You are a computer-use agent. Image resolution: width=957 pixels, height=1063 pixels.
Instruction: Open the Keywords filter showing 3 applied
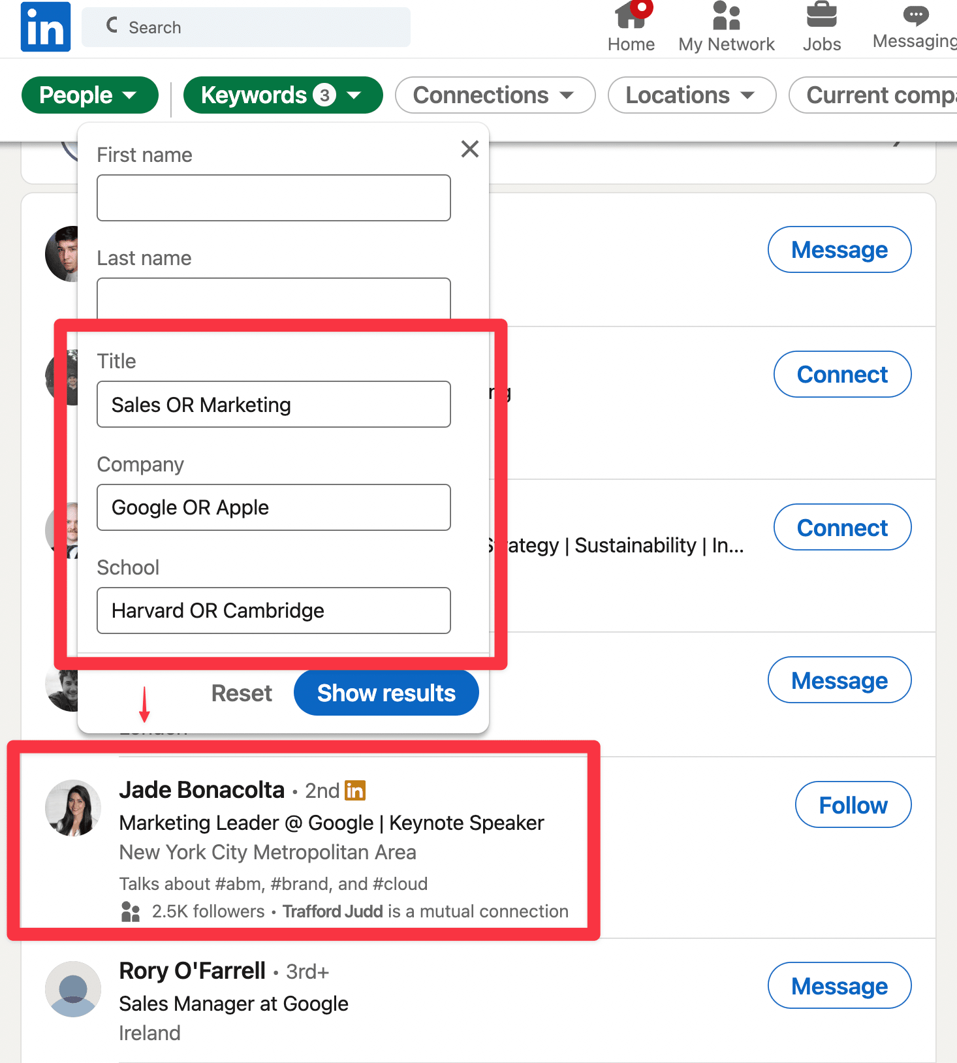click(x=283, y=95)
